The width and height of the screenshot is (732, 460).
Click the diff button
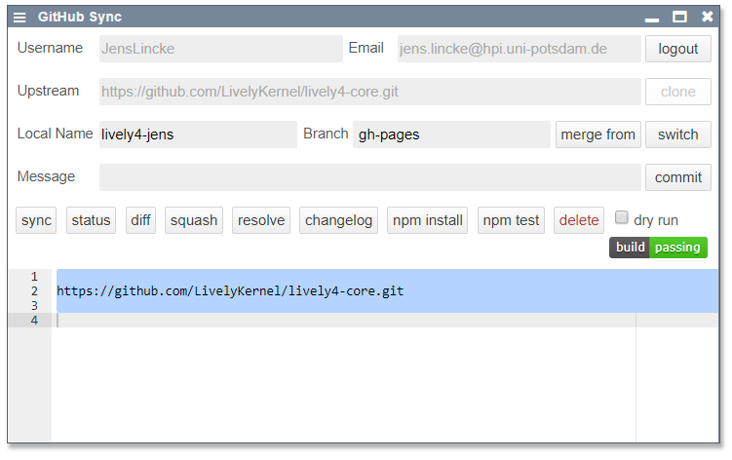tap(140, 220)
